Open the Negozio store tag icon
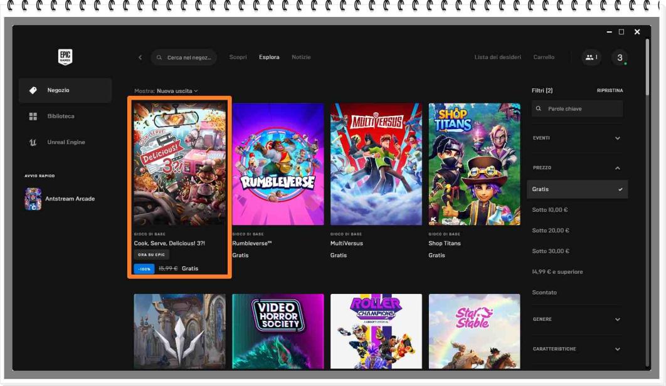 [x=33, y=90]
